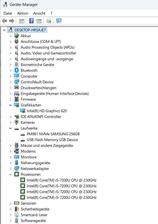This screenshot has height=224, width=158.
Task: Click the back arrow in the toolbar
Action: [x=4, y=21]
